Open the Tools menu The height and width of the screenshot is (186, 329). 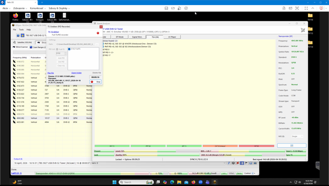click(22, 30)
